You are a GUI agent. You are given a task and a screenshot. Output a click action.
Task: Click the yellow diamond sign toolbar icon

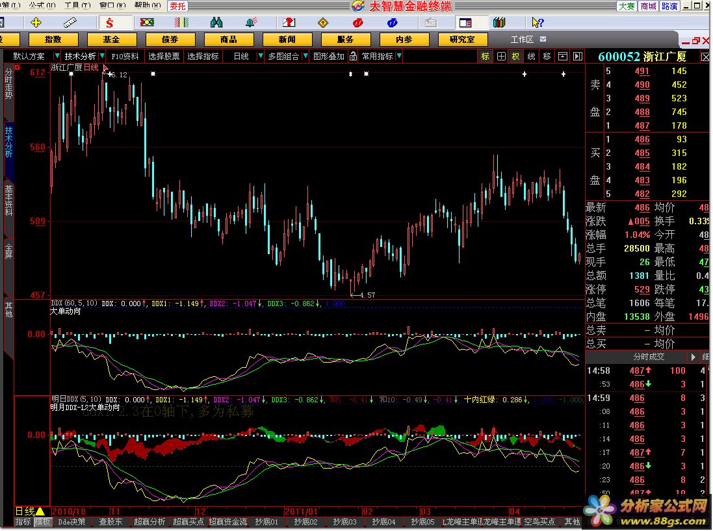[x=323, y=22]
